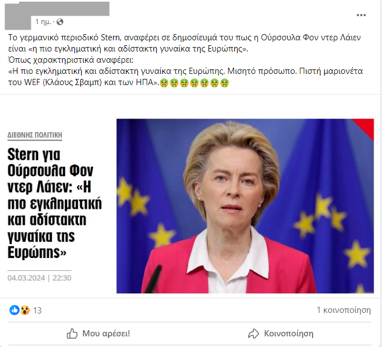Open the ΔΙΕΘΝΗΣ ΠΟΛΙΤΙΚΗ category label

[x=35, y=135]
